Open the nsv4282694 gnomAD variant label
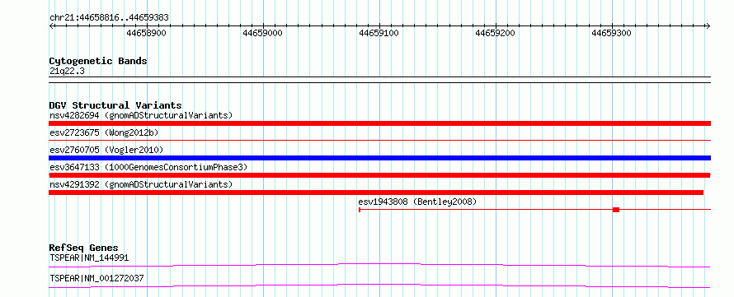The height and width of the screenshot is (297, 734). pyautogui.click(x=141, y=115)
